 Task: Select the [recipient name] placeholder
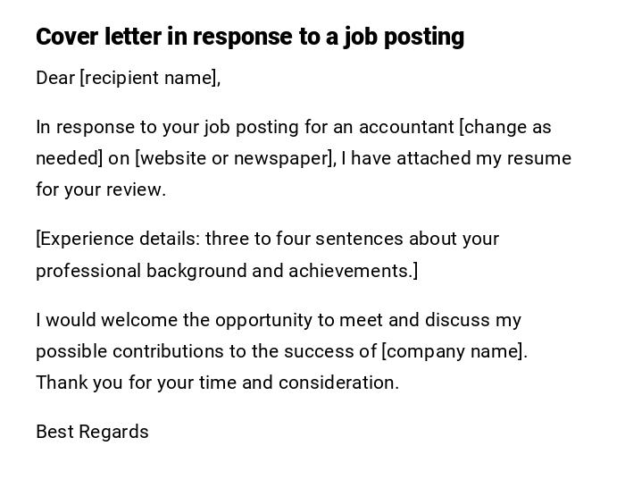(148, 78)
